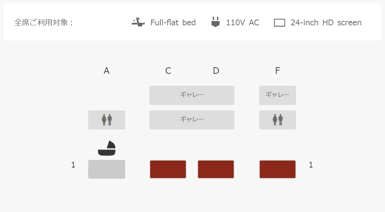This screenshot has height=212, width=385.
Task: Click column header D
Action: pyautogui.click(x=216, y=71)
